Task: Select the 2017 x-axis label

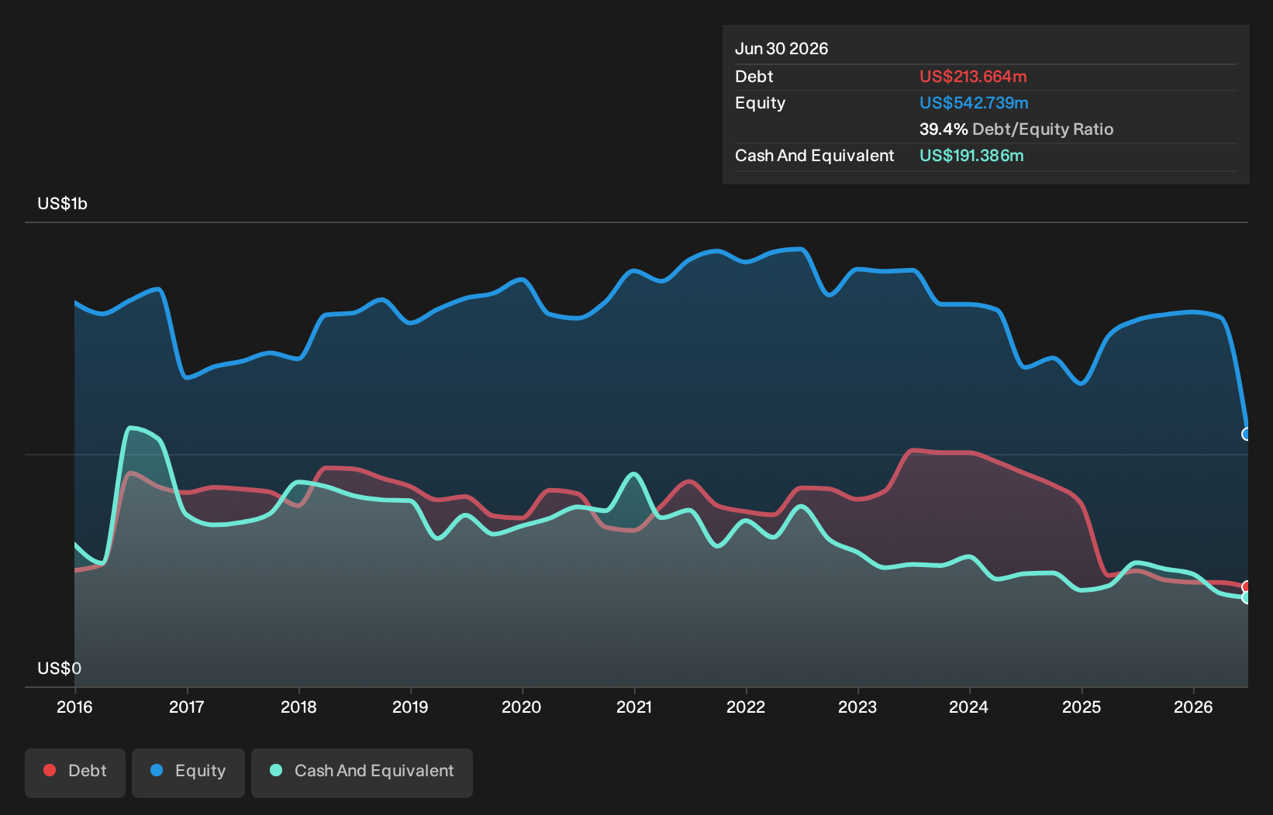Action: [x=187, y=707]
